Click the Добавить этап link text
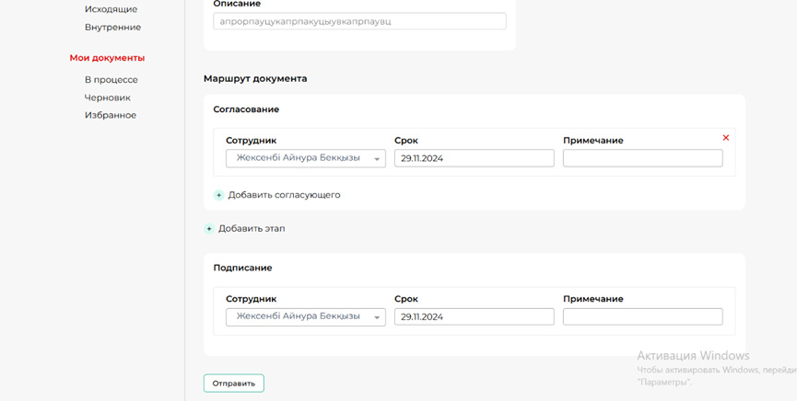The width and height of the screenshot is (797, 401). [x=252, y=229]
